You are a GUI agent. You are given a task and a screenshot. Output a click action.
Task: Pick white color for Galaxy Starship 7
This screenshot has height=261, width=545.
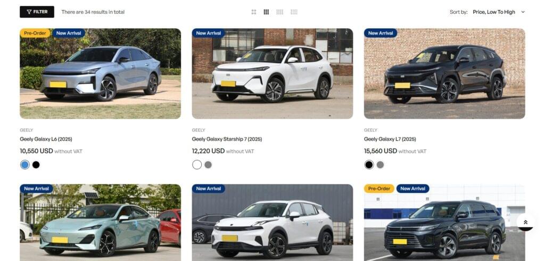(x=197, y=165)
